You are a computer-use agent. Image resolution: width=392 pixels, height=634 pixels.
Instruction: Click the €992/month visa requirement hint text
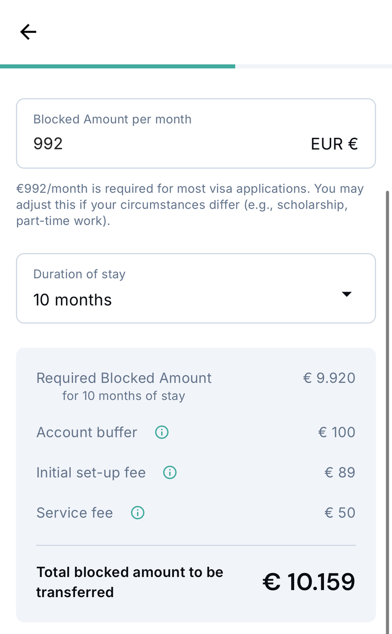coord(190,204)
